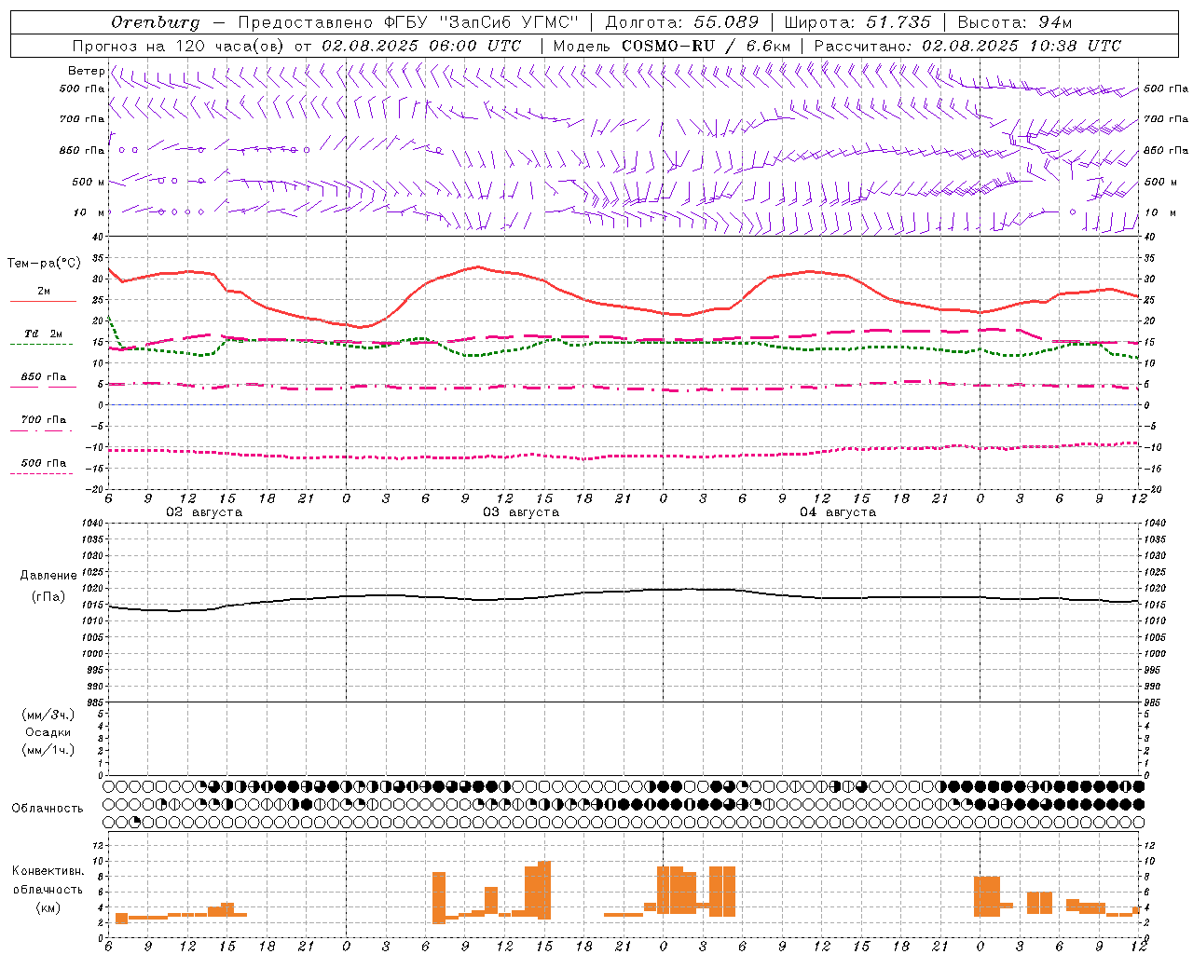Click the red line sample under 2м legend
The width and height of the screenshot is (1193, 954).
point(43,302)
